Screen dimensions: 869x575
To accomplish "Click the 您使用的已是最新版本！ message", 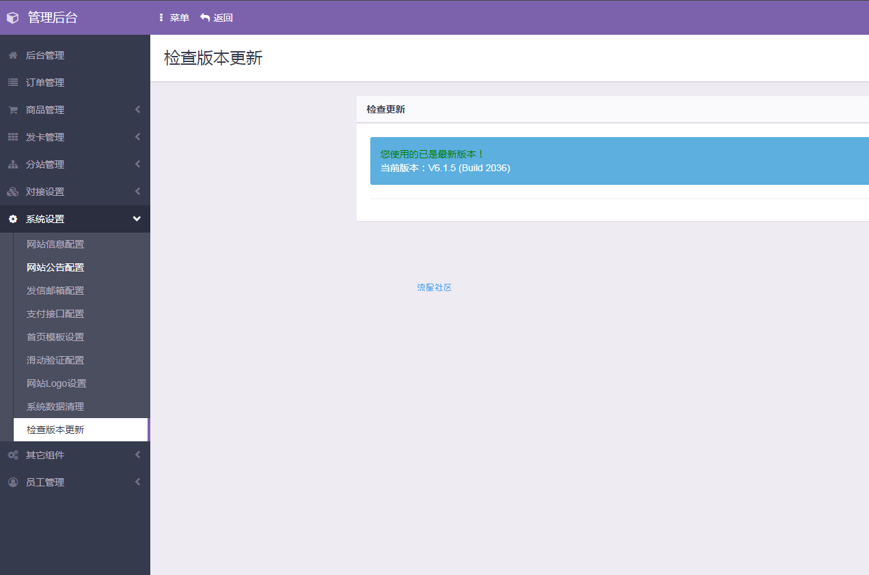I will (x=432, y=155).
